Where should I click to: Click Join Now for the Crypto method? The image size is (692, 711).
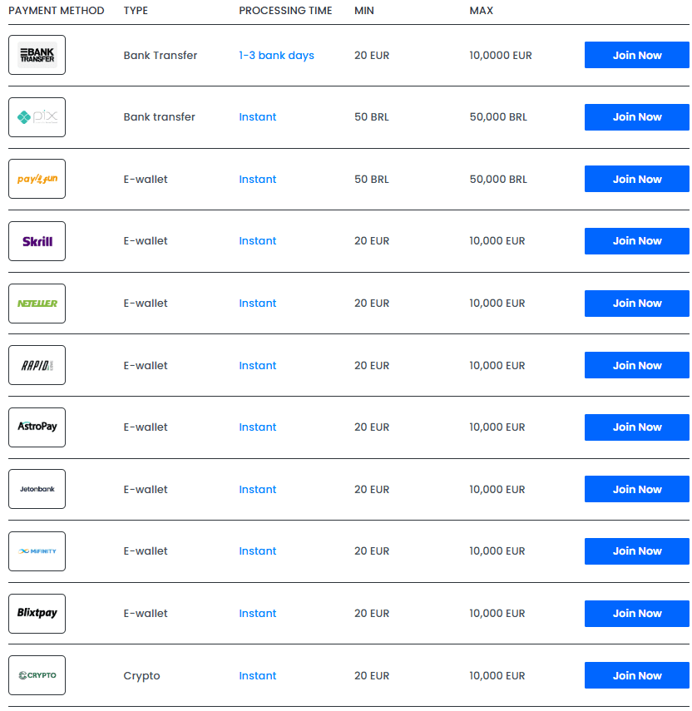coord(636,676)
